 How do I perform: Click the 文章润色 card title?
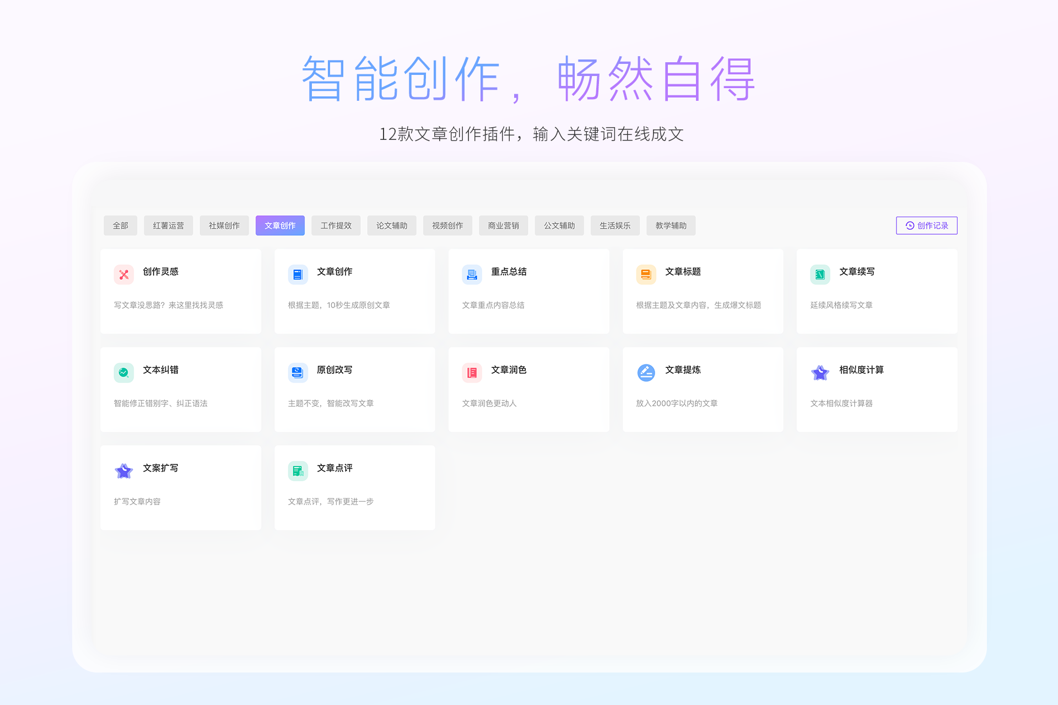coord(509,370)
